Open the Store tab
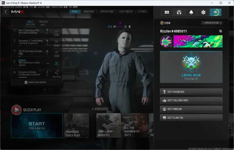 pyautogui.click(x=142, y=11)
